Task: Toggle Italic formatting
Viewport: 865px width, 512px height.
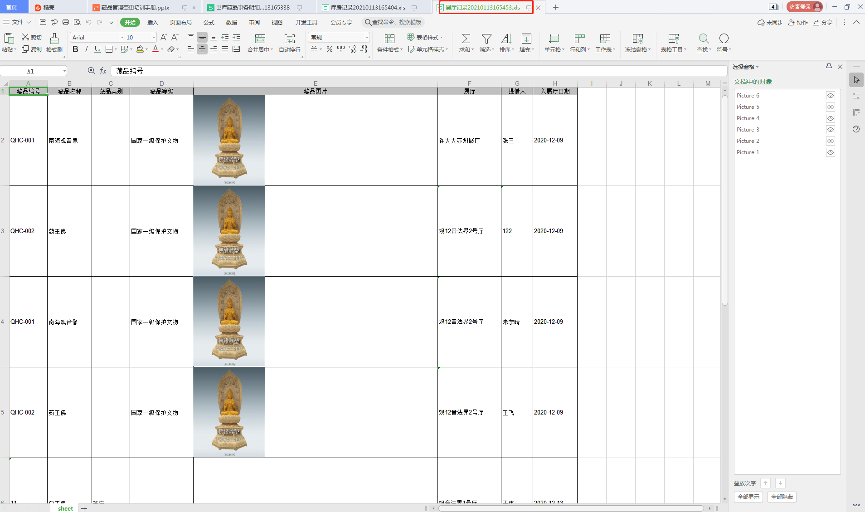Action: (86, 49)
